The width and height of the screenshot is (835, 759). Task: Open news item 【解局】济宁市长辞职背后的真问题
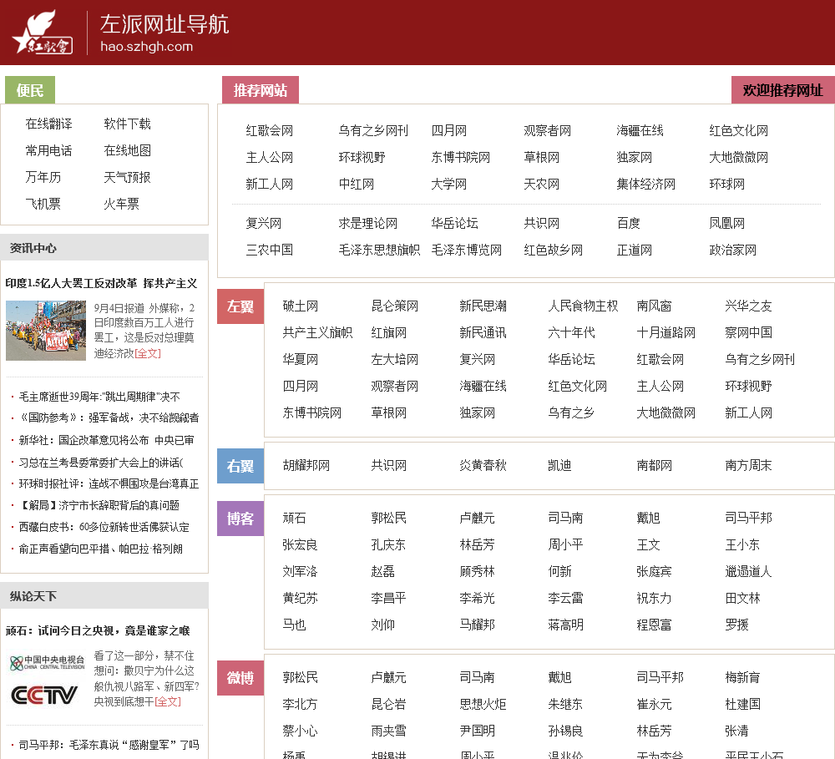point(99,505)
